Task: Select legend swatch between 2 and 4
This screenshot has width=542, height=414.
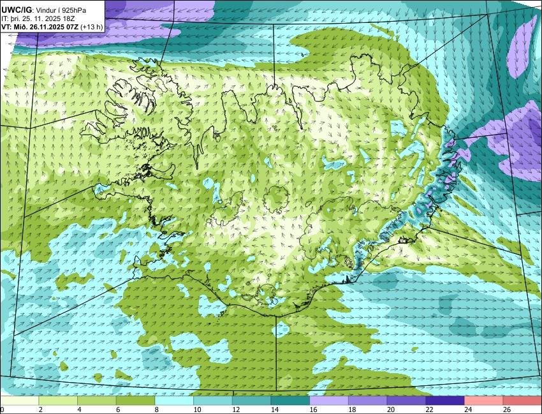Action: tap(58, 401)
